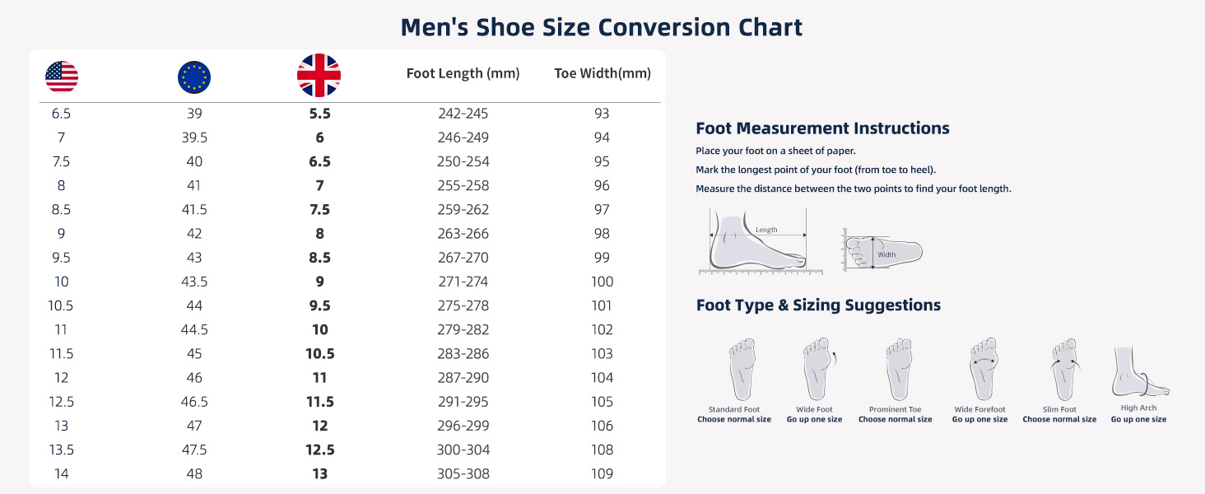Click UK size 9.5 in the table
The width and height of the screenshot is (1205, 494).
coord(319,305)
